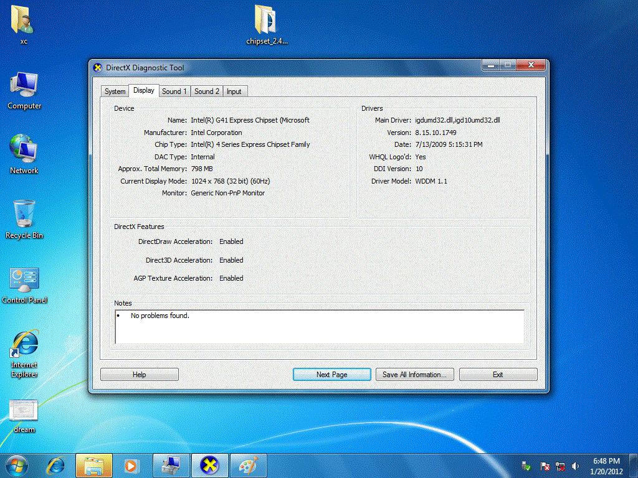
Task: Click the clock in the system tray
Action: point(607,466)
